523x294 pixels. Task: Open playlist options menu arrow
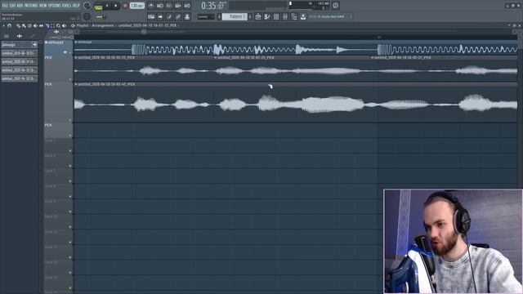(3, 25)
